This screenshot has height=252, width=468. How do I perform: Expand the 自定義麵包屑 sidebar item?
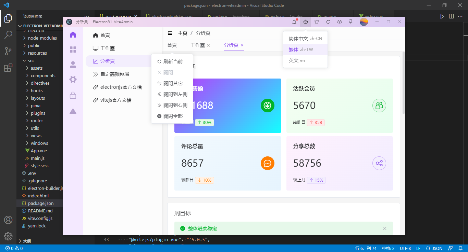coord(112,74)
